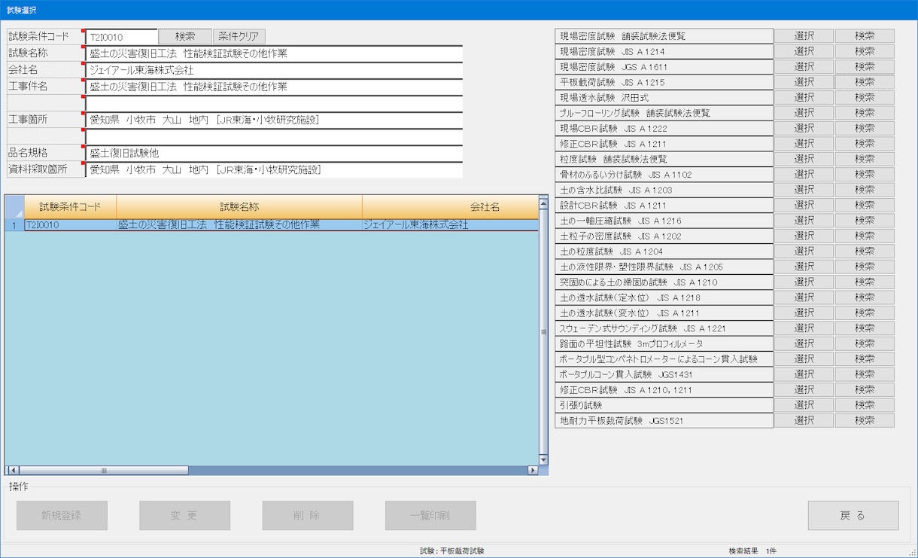Click 選択 for 現場密度試験 舗装試験法便覧
The width and height of the screenshot is (918, 558).
tap(804, 36)
